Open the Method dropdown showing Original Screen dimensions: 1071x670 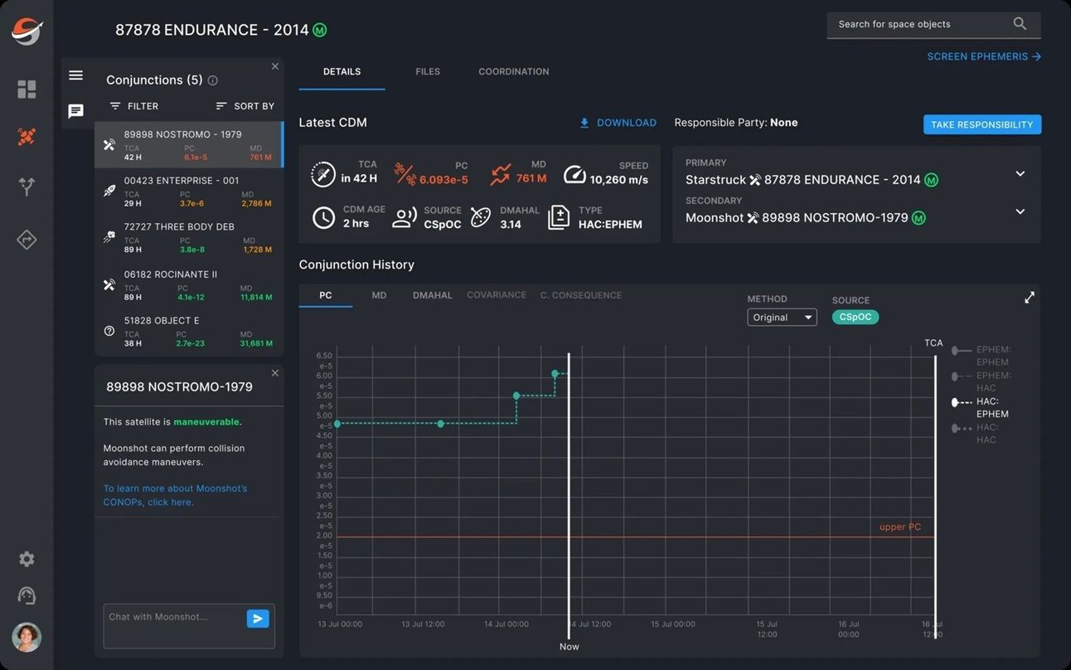[782, 318]
